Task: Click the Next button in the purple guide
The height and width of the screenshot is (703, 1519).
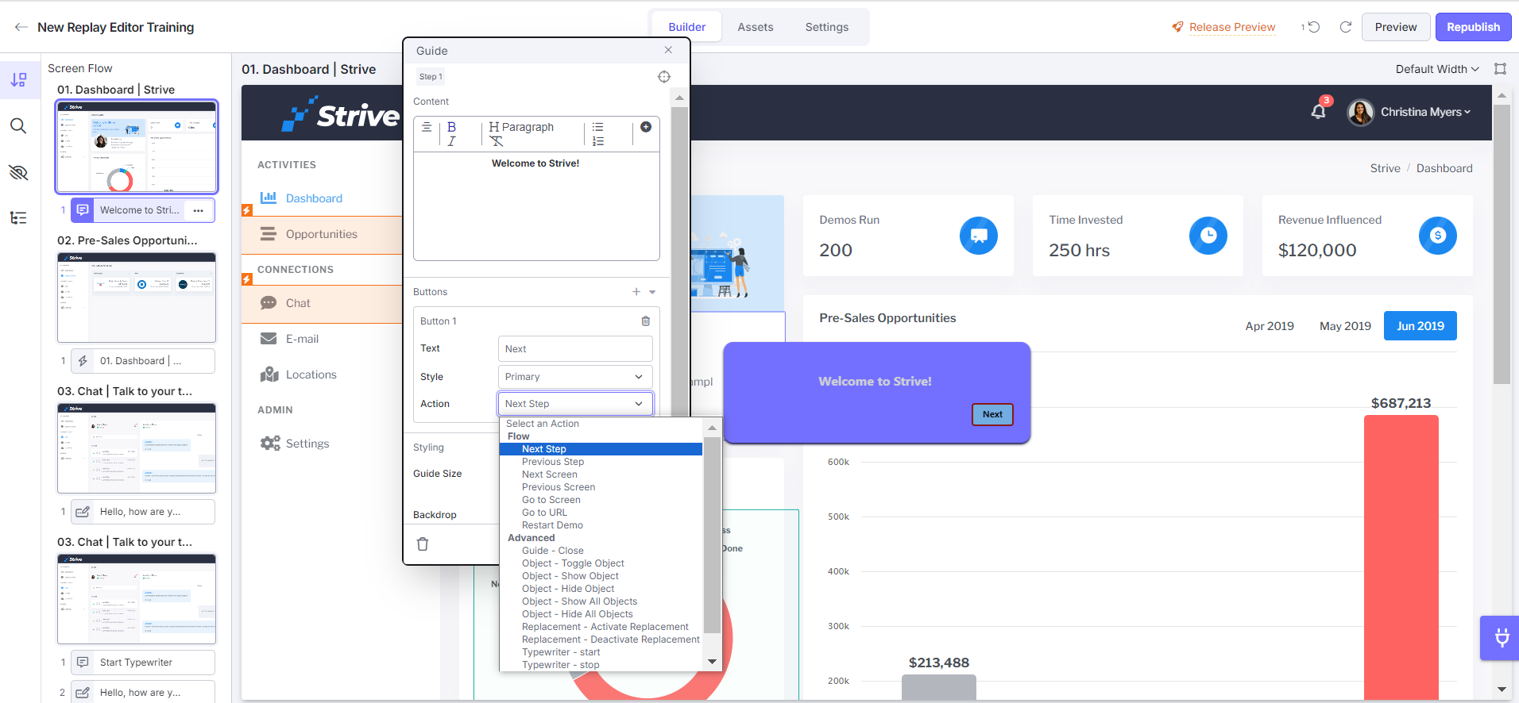Action: (992, 414)
